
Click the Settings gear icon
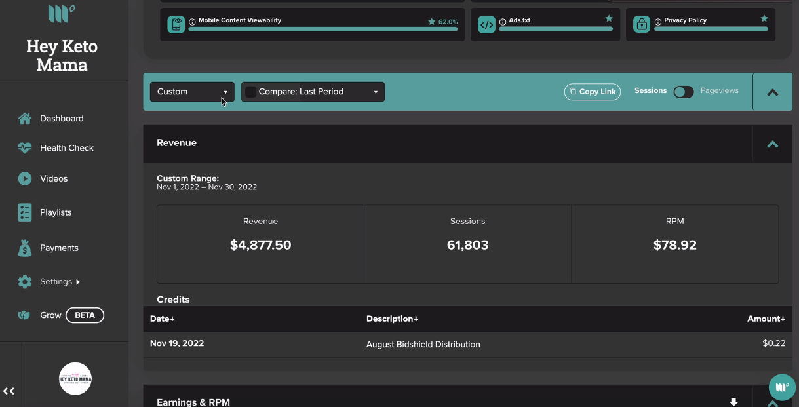(25, 282)
